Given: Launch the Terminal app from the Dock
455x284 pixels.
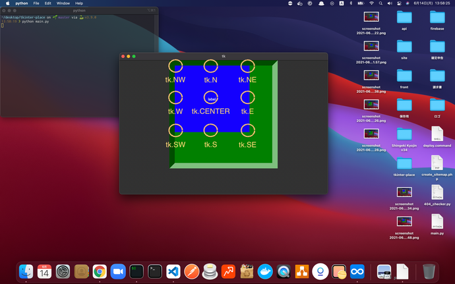Looking at the screenshot, I should click(x=155, y=271).
